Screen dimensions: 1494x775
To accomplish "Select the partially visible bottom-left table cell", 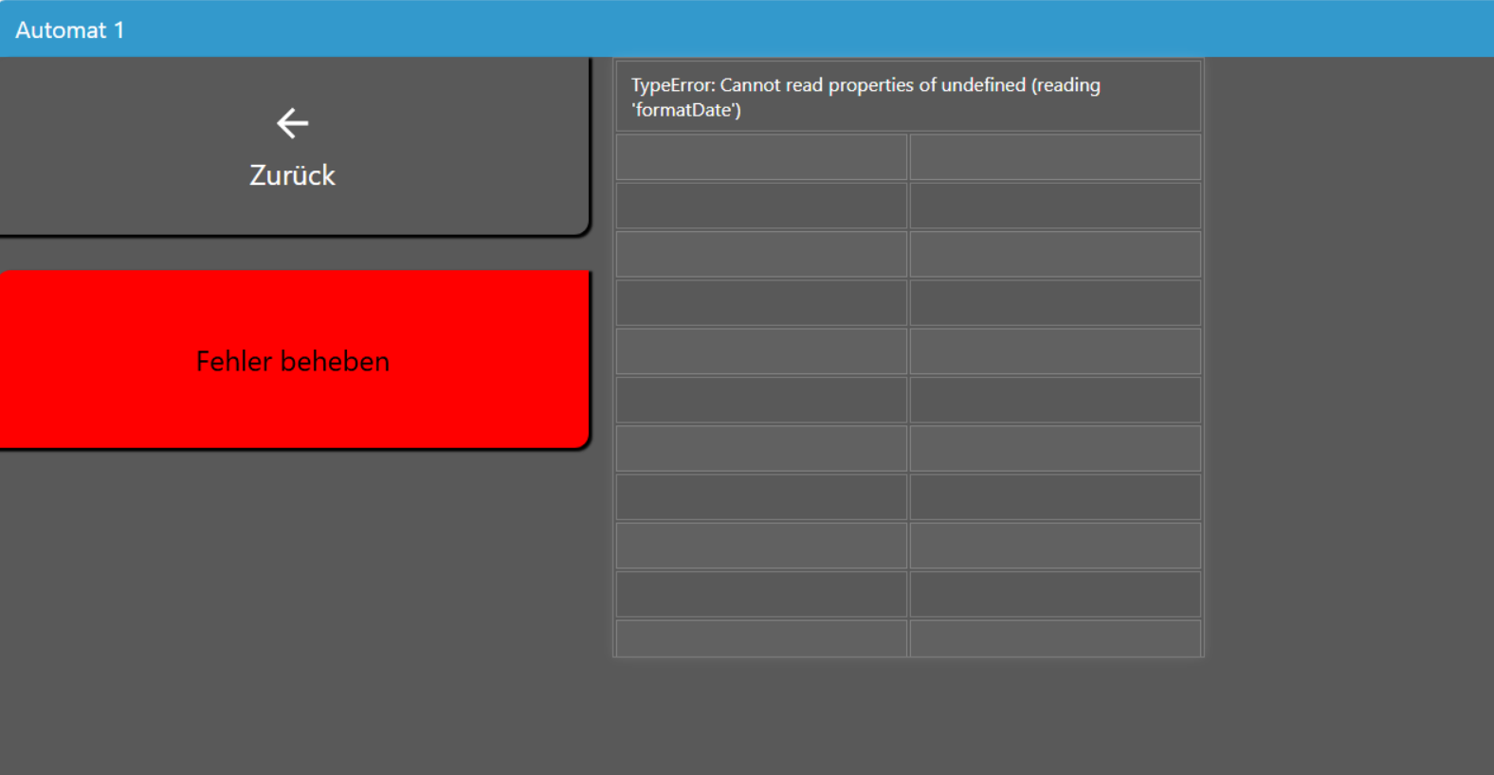I will click(761, 639).
